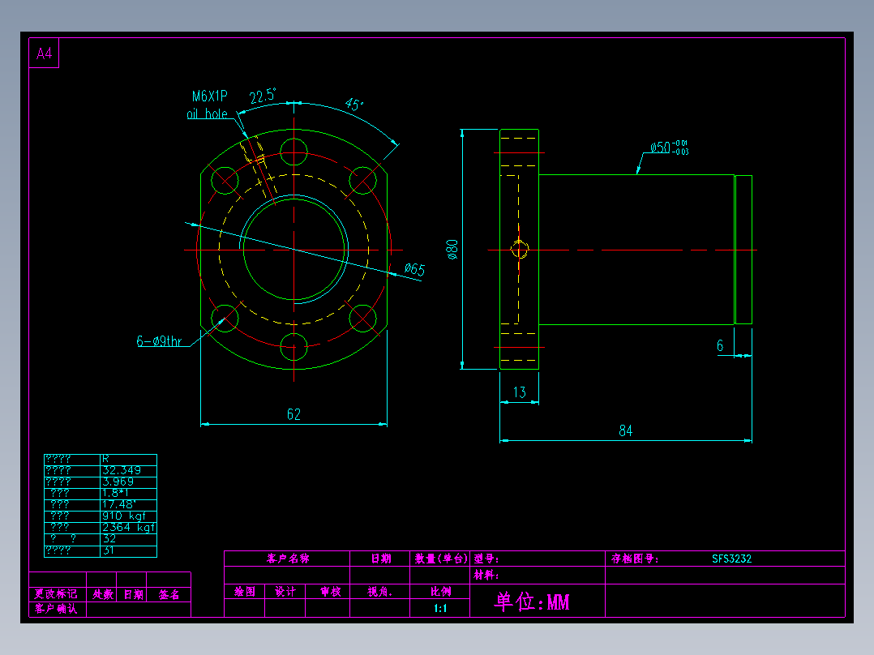Click the 处数 revision cell
The image size is (874, 655).
click(x=103, y=594)
